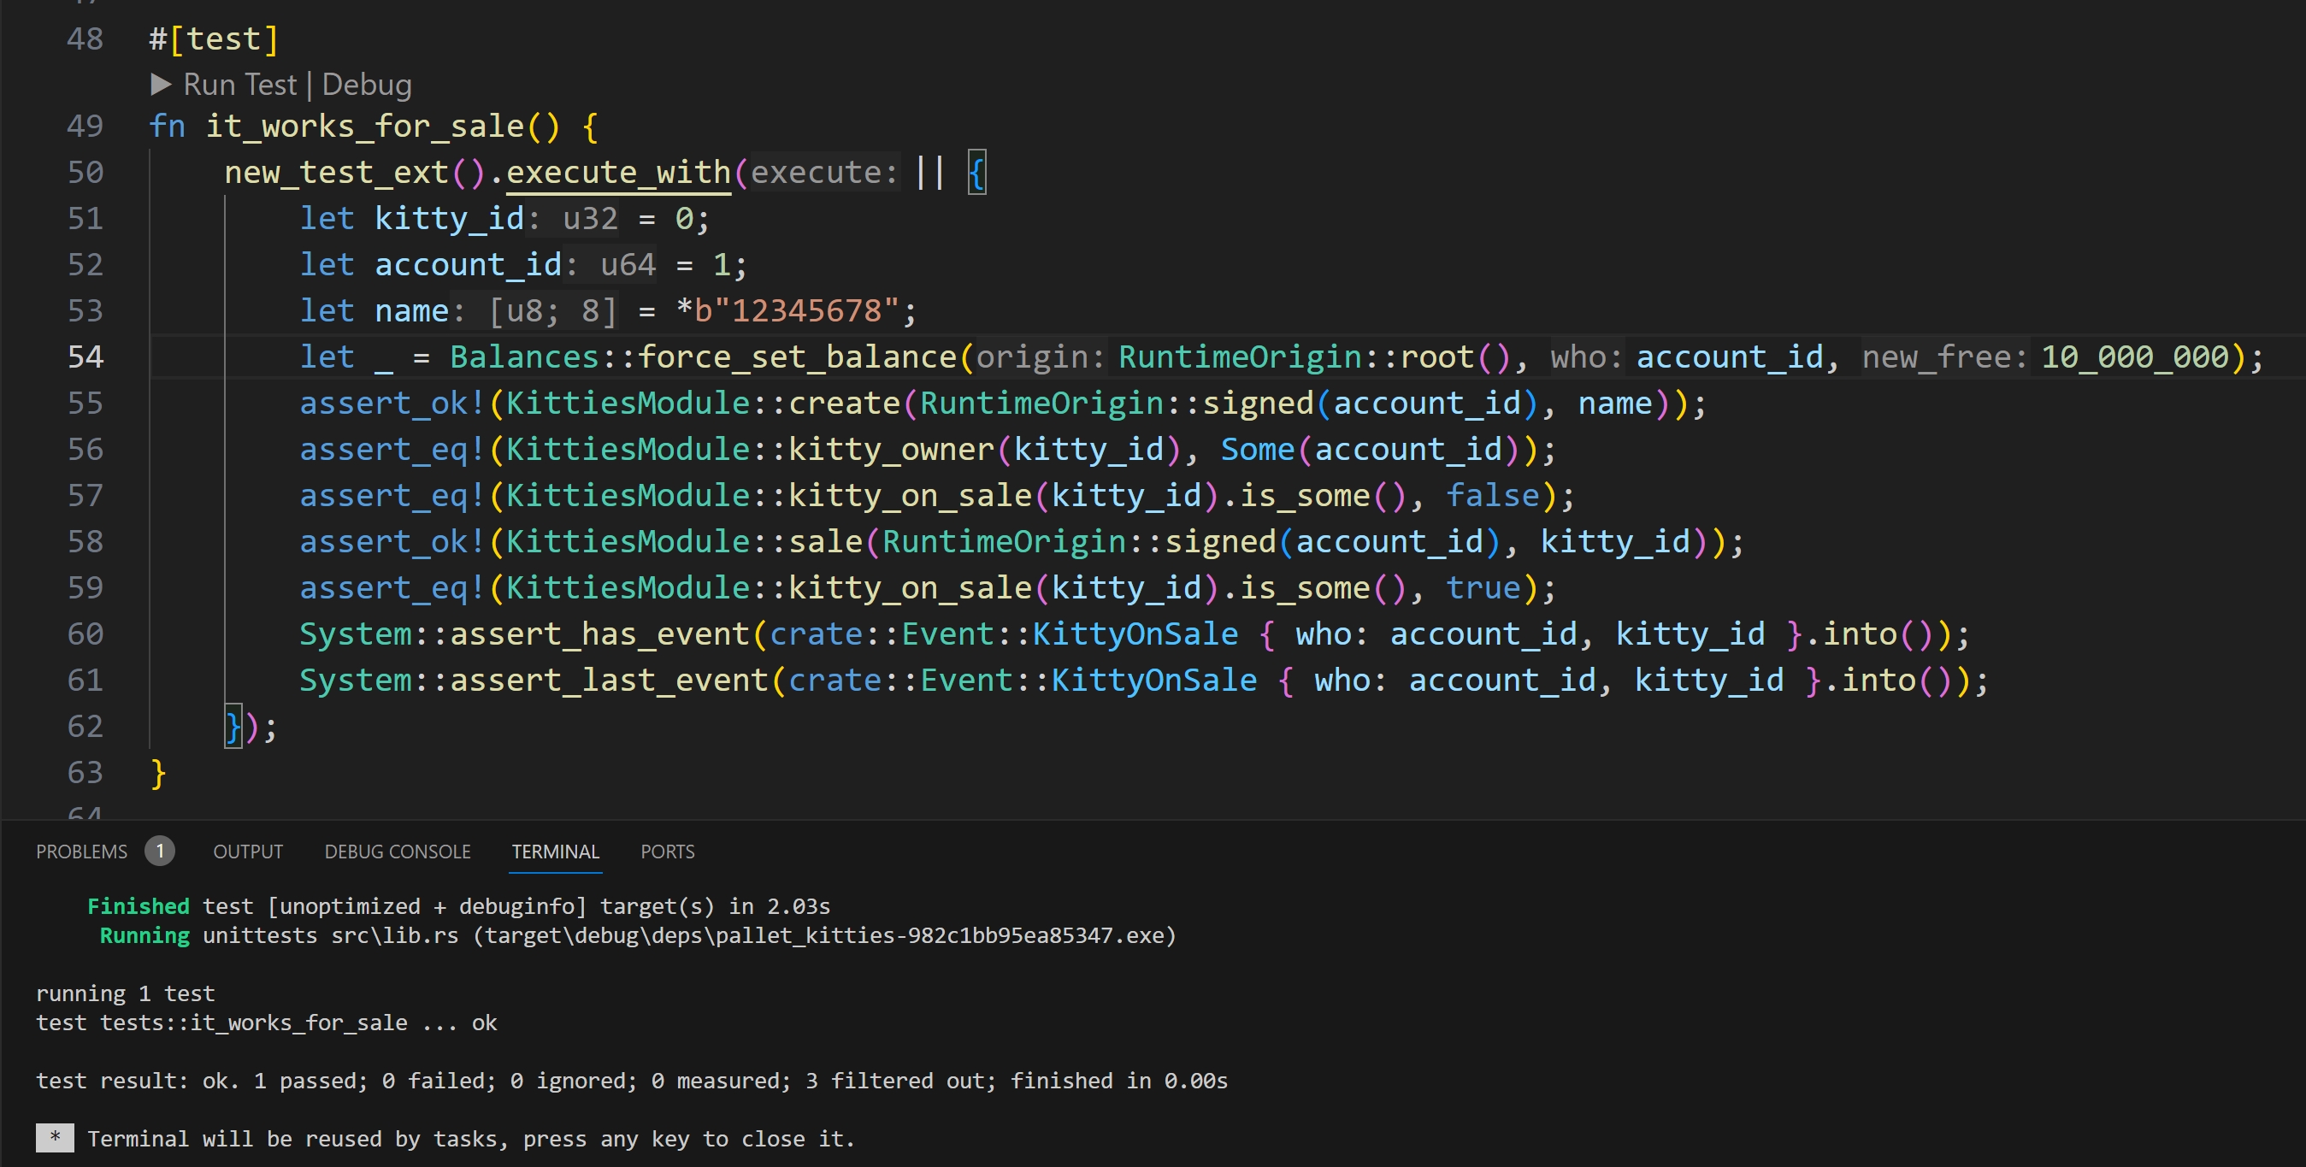
Task: Open the DEBUG CONSOLE tab
Action: point(398,851)
